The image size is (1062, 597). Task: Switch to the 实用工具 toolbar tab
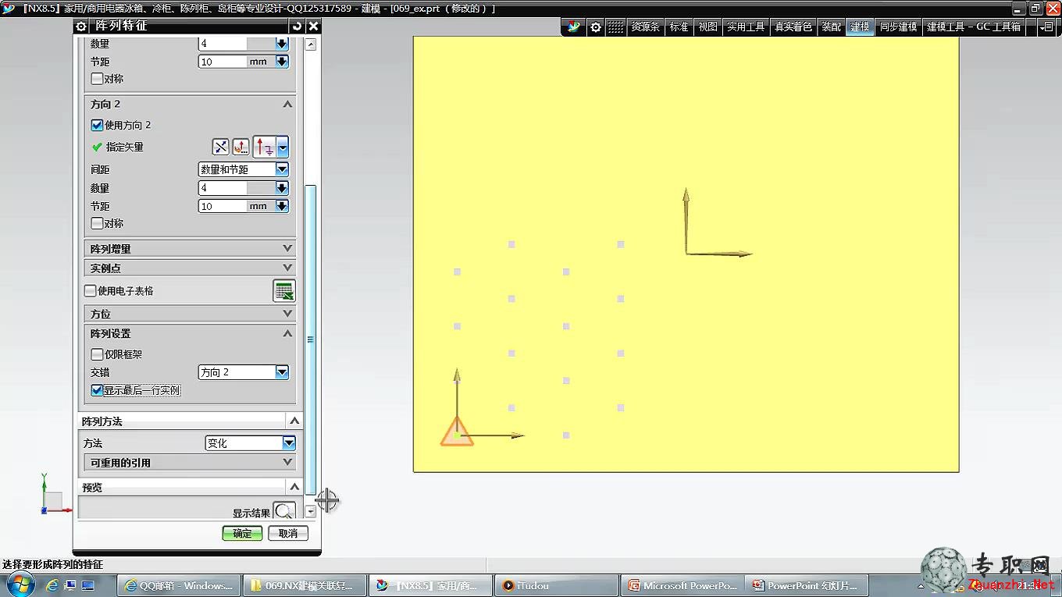click(746, 27)
